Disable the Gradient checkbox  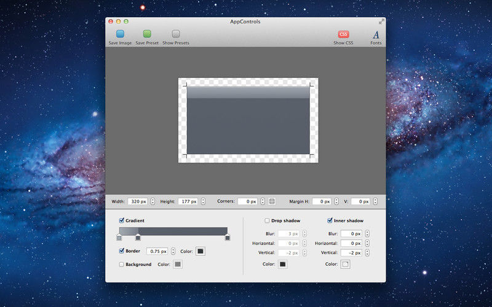pyautogui.click(x=121, y=220)
